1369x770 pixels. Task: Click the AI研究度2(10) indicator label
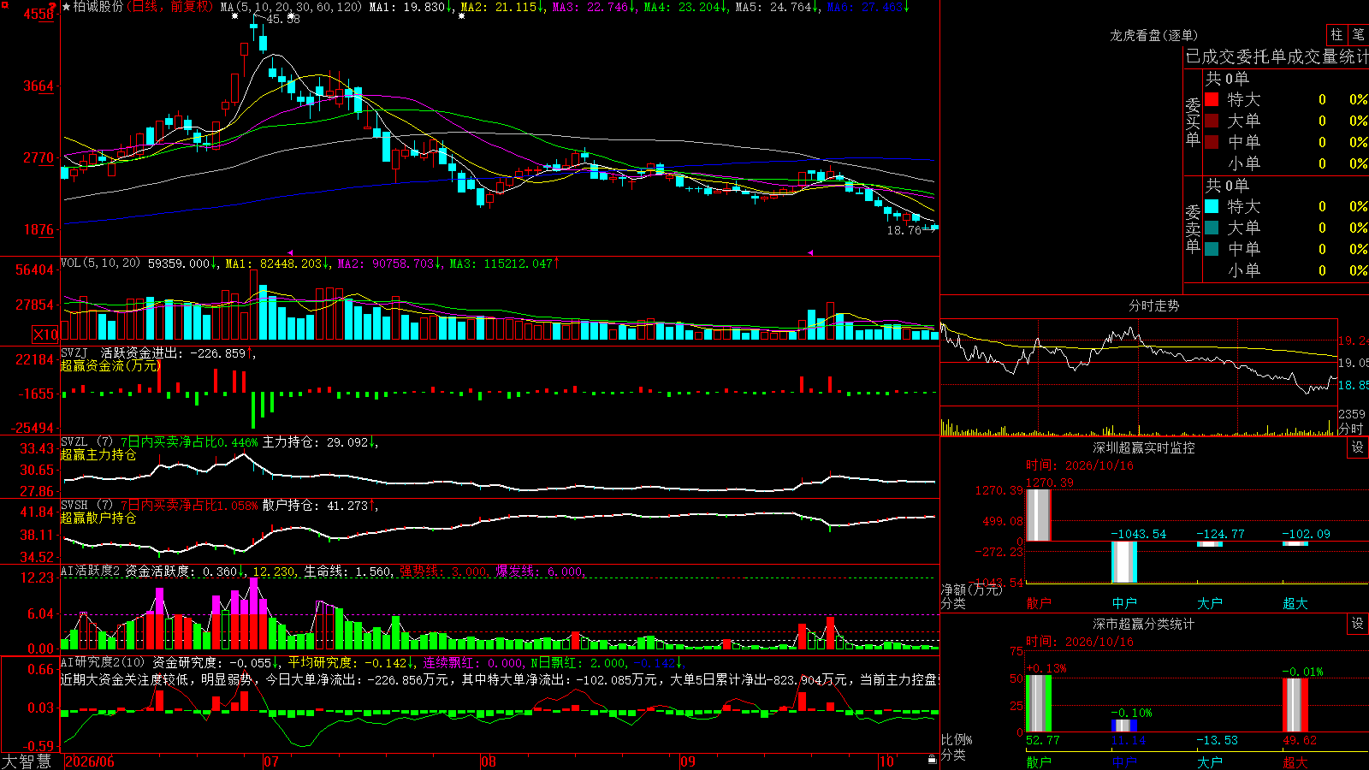pos(104,662)
